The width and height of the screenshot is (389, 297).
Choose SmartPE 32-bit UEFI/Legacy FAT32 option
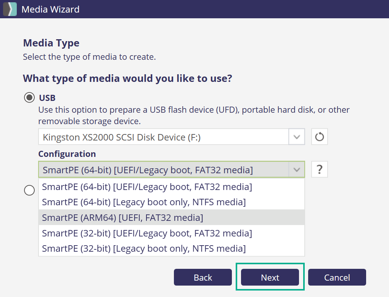(147, 233)
